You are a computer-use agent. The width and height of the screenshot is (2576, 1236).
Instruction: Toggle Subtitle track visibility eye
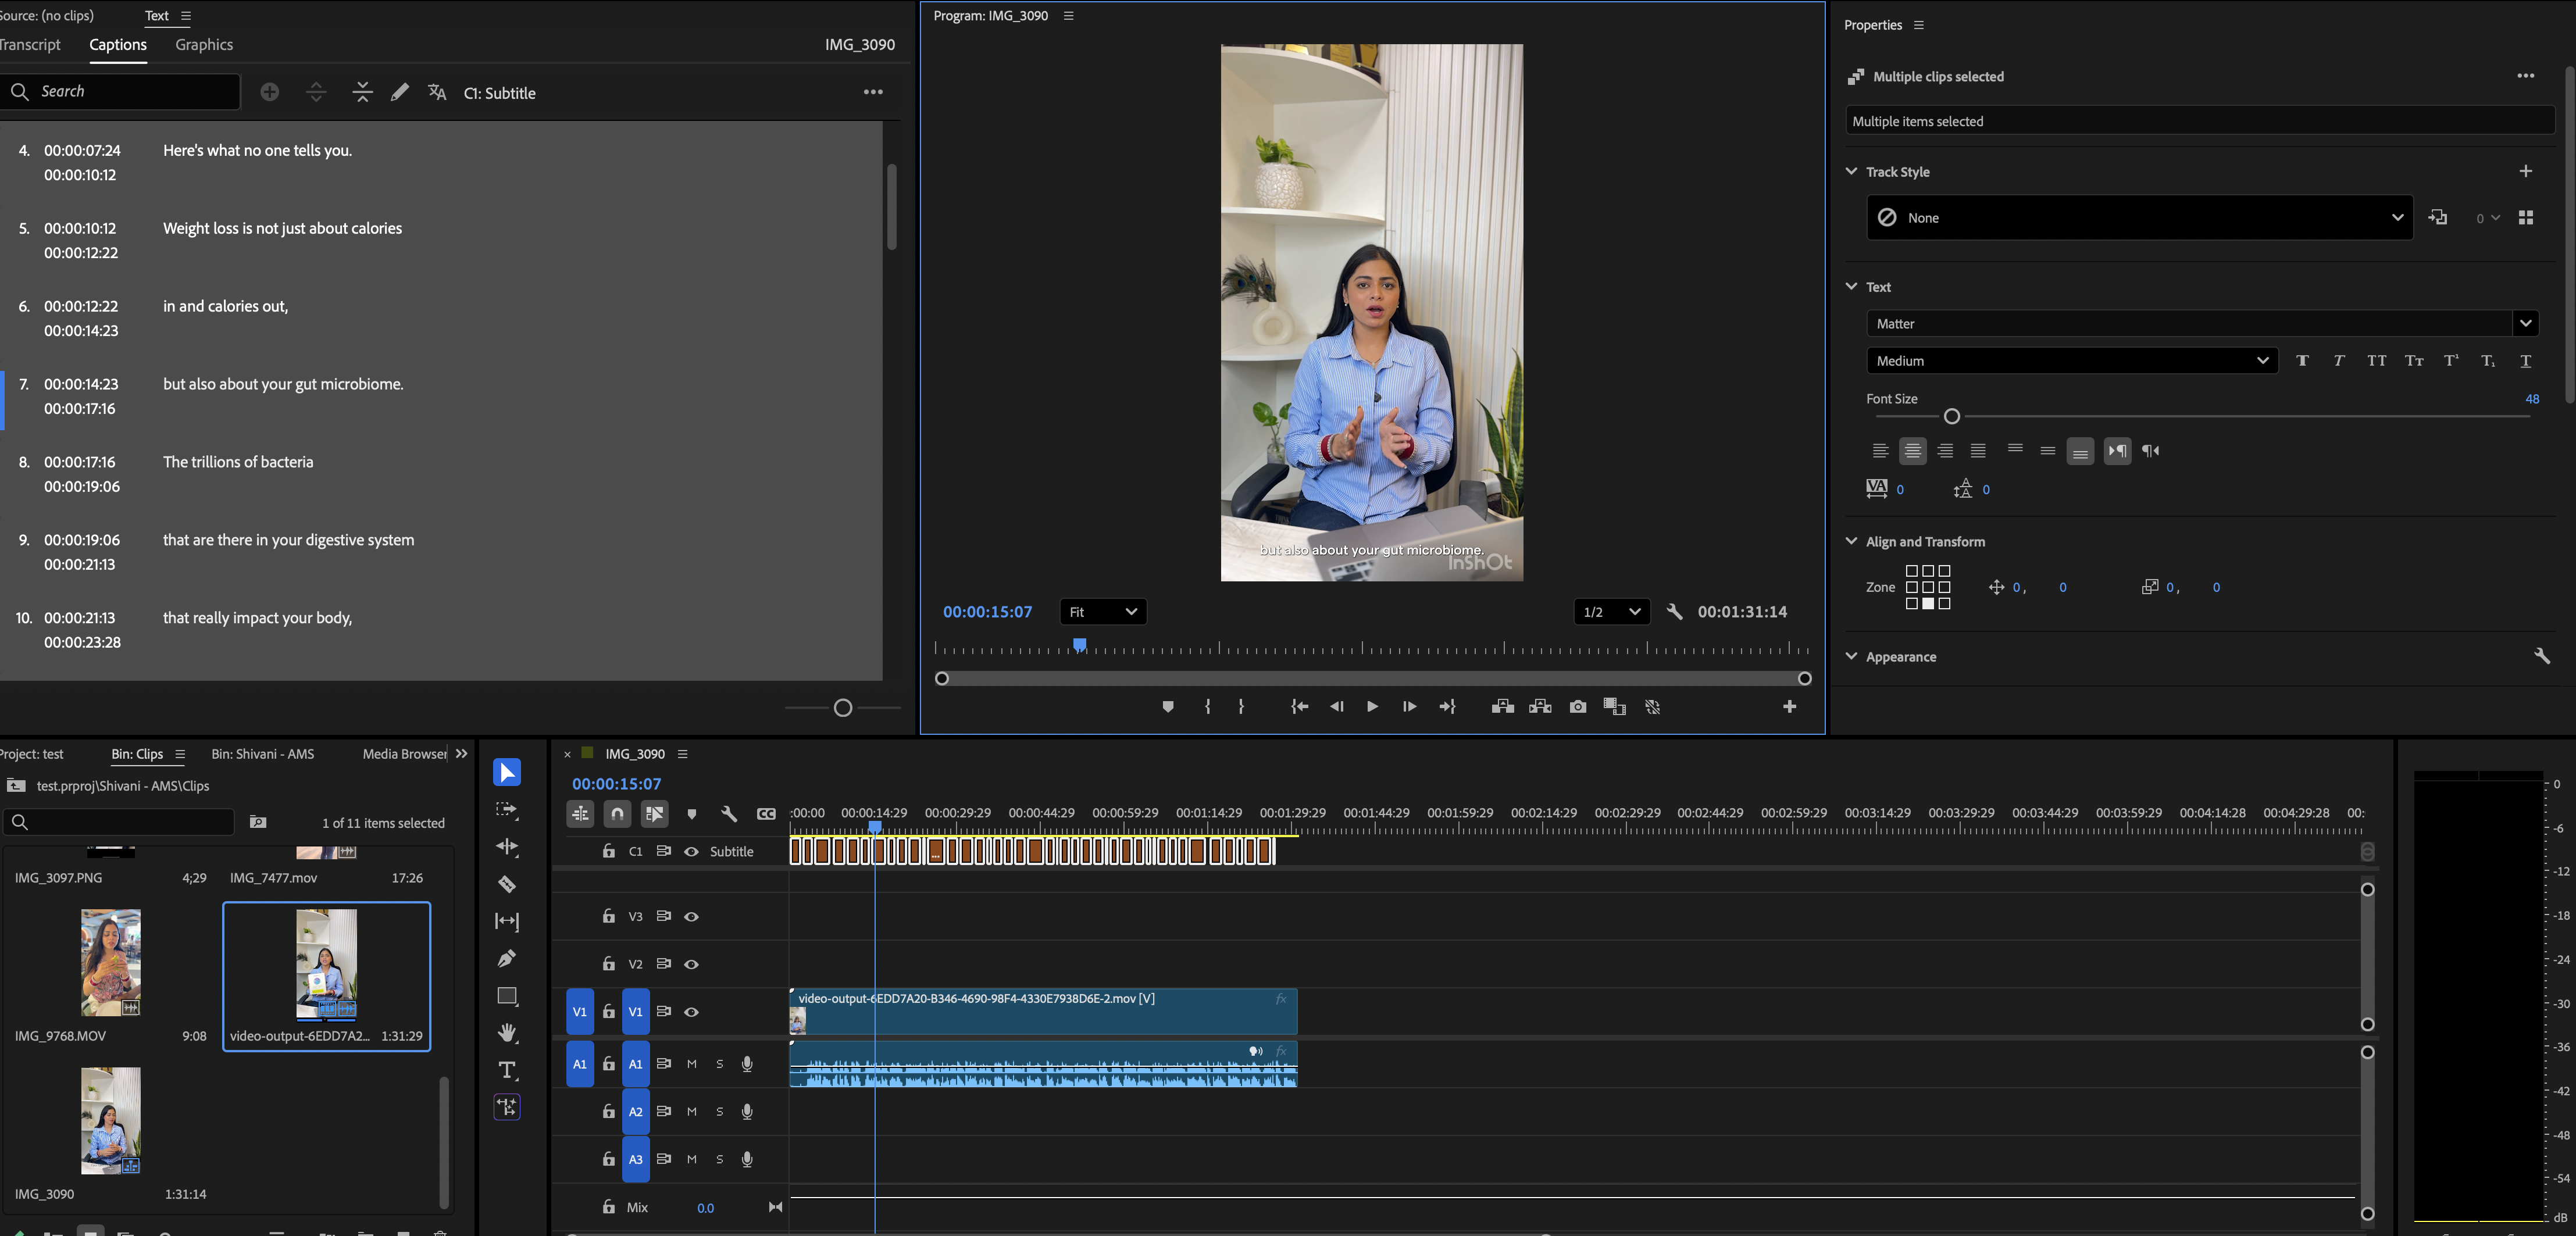(x=691, y=852)
